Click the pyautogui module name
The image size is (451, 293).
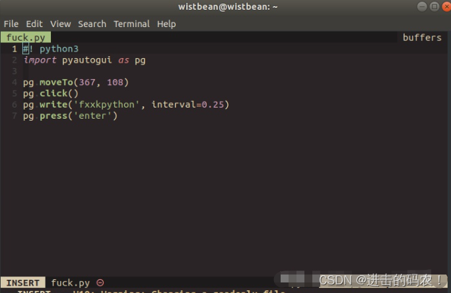(87, 60)
